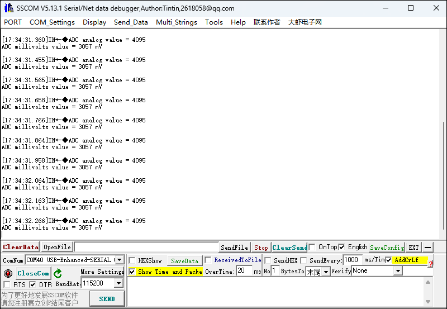
Task: Enable the HEXShow checkbox
Action: pyautogui.click(x=132, y=260)
